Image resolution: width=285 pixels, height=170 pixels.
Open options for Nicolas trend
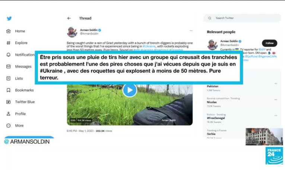point(276,100)
